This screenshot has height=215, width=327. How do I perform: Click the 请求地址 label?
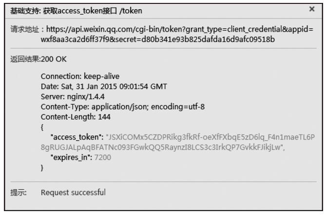(x=24, y=29)
